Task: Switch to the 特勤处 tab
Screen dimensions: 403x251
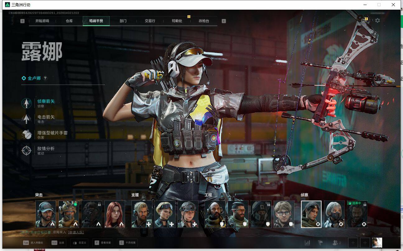Action: pyautogui.click(x=177, y=21)
